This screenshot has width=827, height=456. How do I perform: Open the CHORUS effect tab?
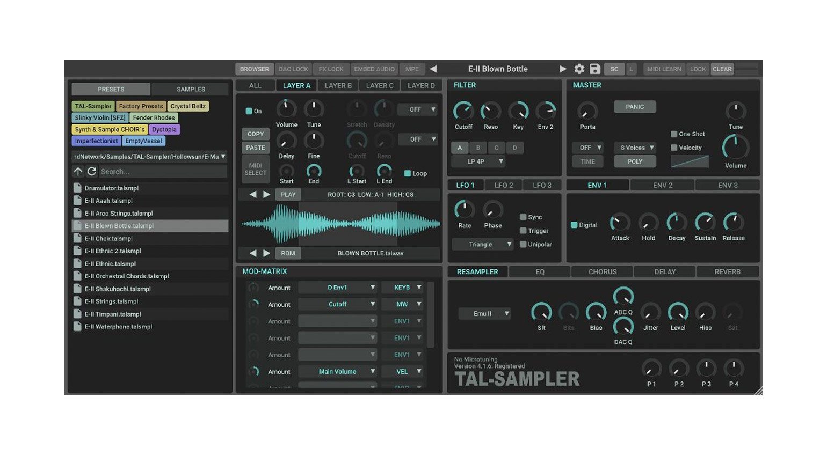pyautogui.click(x=603, y=271)
